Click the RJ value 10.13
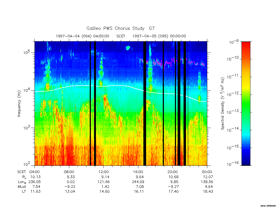This screenshot has width=276, height=207. point(36,177)
